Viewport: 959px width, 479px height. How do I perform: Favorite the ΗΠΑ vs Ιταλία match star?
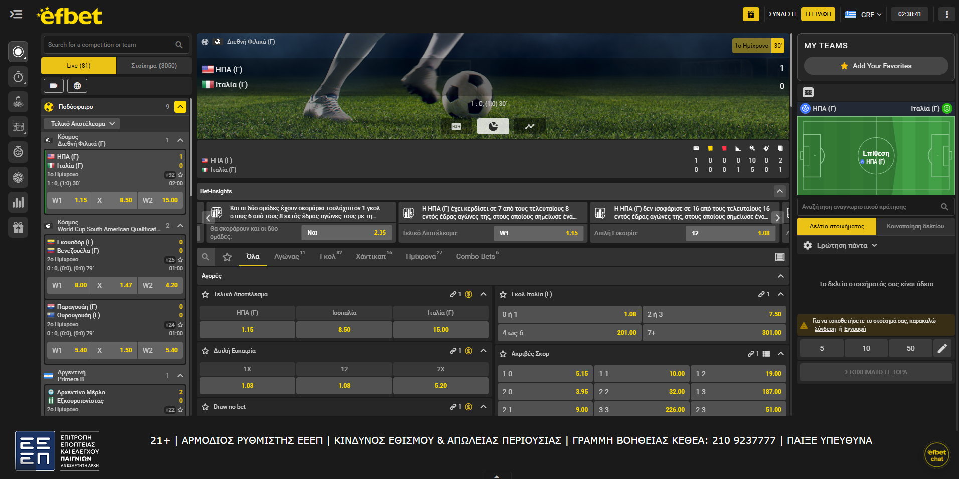[x=180, y=175]
